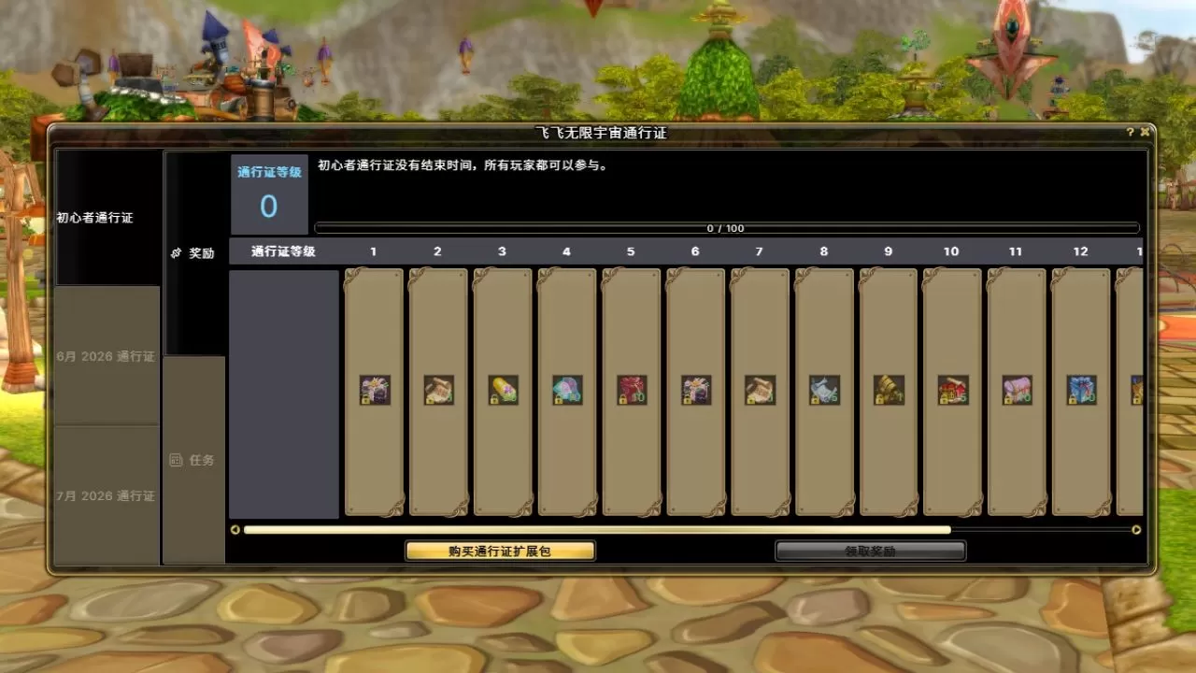Open help with the question mark icon
1196x673 pixels.
pyautogui.click(x=1130, y=133)
